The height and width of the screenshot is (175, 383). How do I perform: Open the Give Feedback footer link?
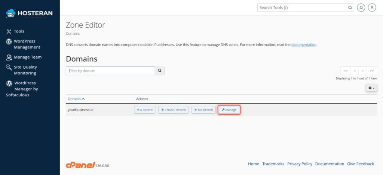361,164
